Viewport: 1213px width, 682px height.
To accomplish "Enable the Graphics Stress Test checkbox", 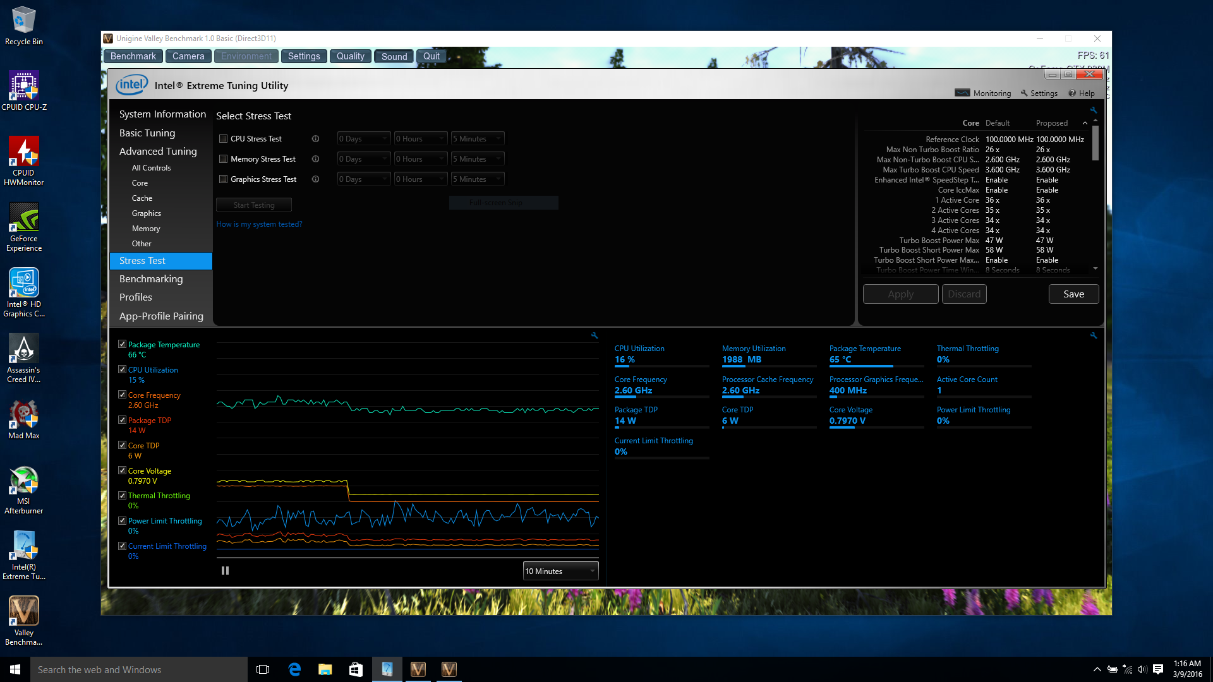I will [x=223, y=179].
